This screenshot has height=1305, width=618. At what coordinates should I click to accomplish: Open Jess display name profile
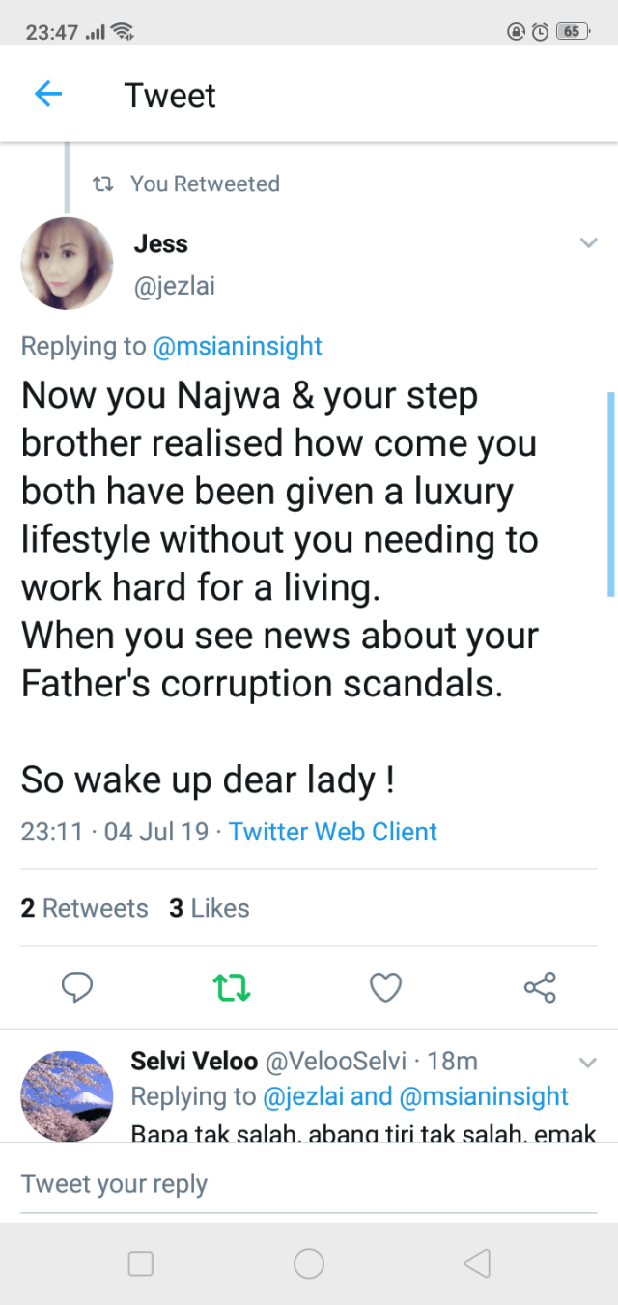(160, 243)
